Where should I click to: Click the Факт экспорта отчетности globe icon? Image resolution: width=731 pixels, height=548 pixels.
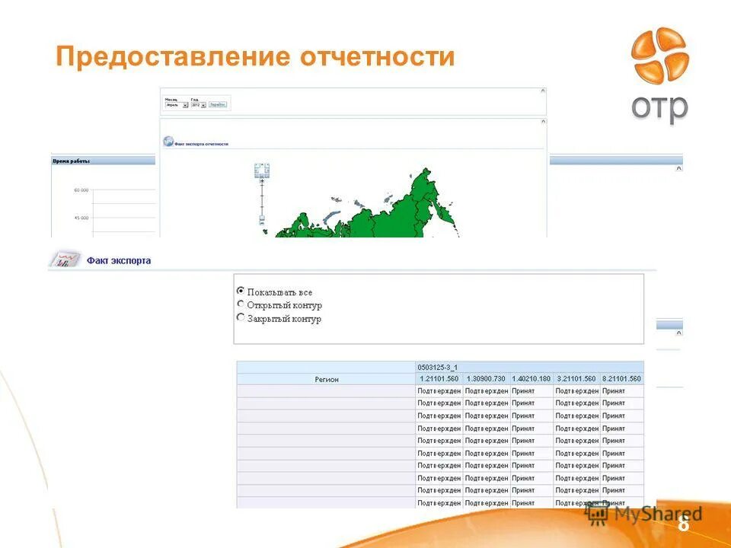(169, 140)
